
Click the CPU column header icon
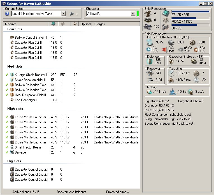coord(53,24)
